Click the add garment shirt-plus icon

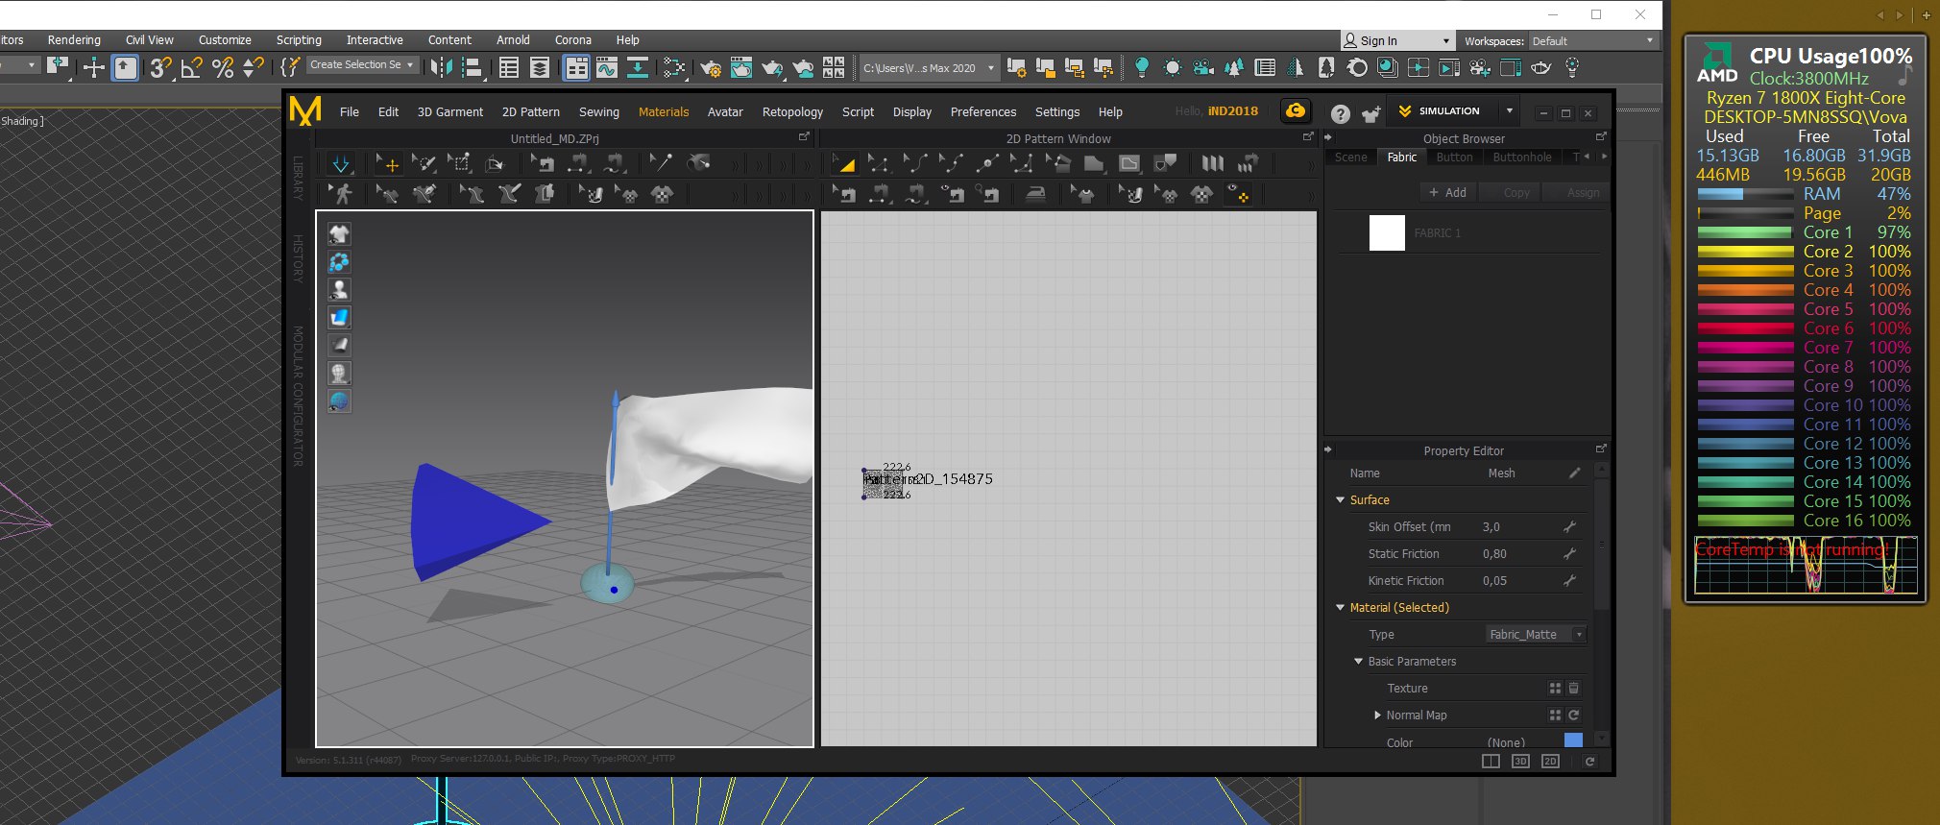click(x=1370, y=113)
